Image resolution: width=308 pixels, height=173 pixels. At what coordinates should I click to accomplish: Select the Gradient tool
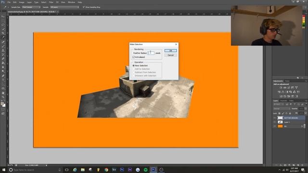(x=3, y=63)
